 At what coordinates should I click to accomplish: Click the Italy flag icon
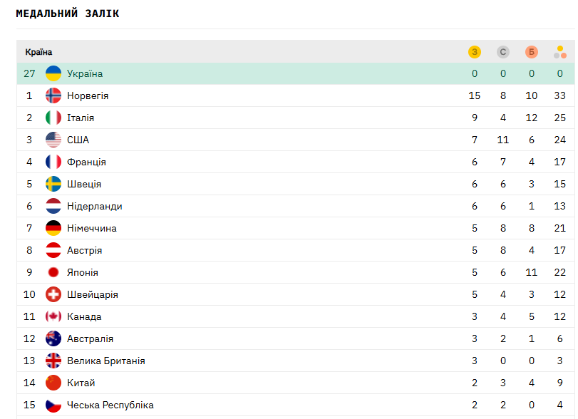point(53,118)
